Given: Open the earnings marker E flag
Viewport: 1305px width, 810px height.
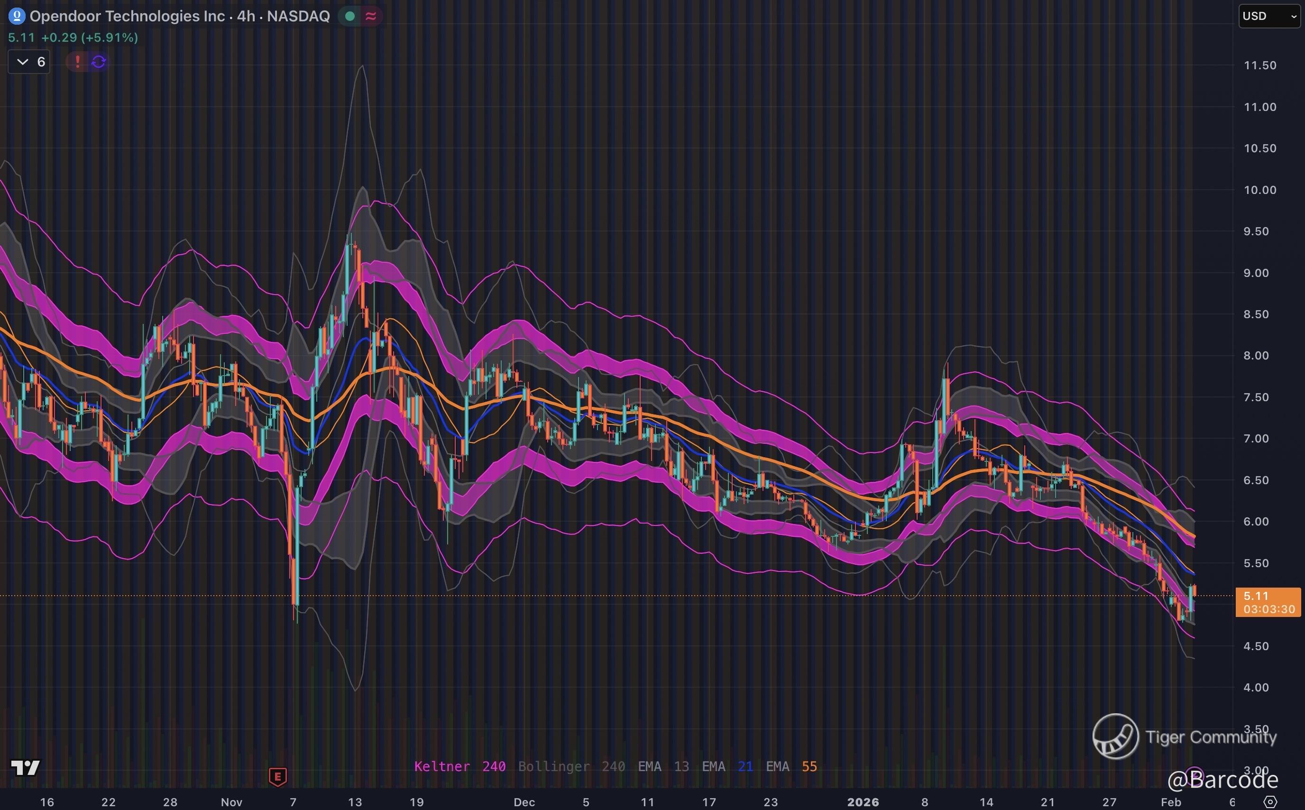Looking at the screenshot, I should (277, 776).
